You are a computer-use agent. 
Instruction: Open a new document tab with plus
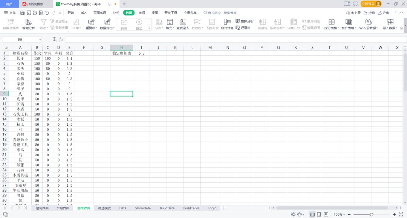[x=124, y=4]
